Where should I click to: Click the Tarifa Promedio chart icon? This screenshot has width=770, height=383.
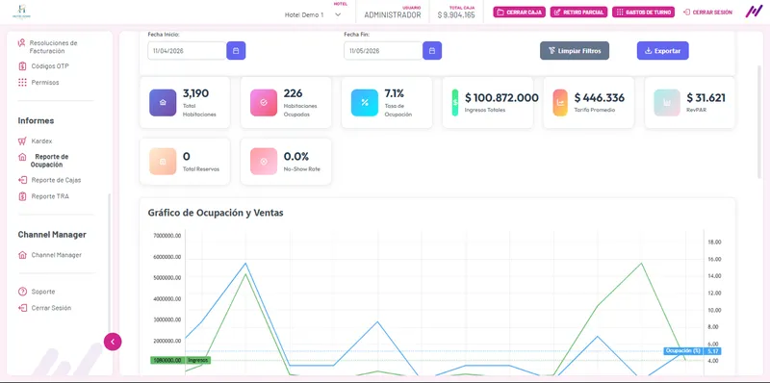click(560, 103)
